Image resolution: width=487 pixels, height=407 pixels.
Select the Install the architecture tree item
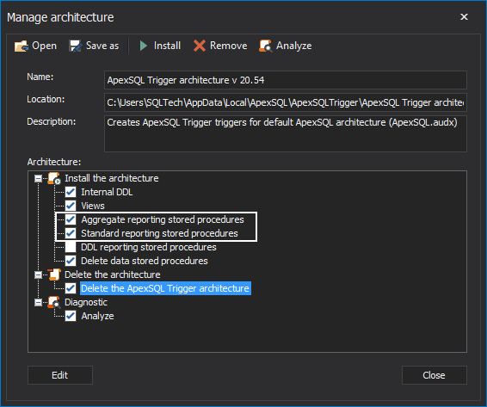pyautogui.click(x=112, y=178)
